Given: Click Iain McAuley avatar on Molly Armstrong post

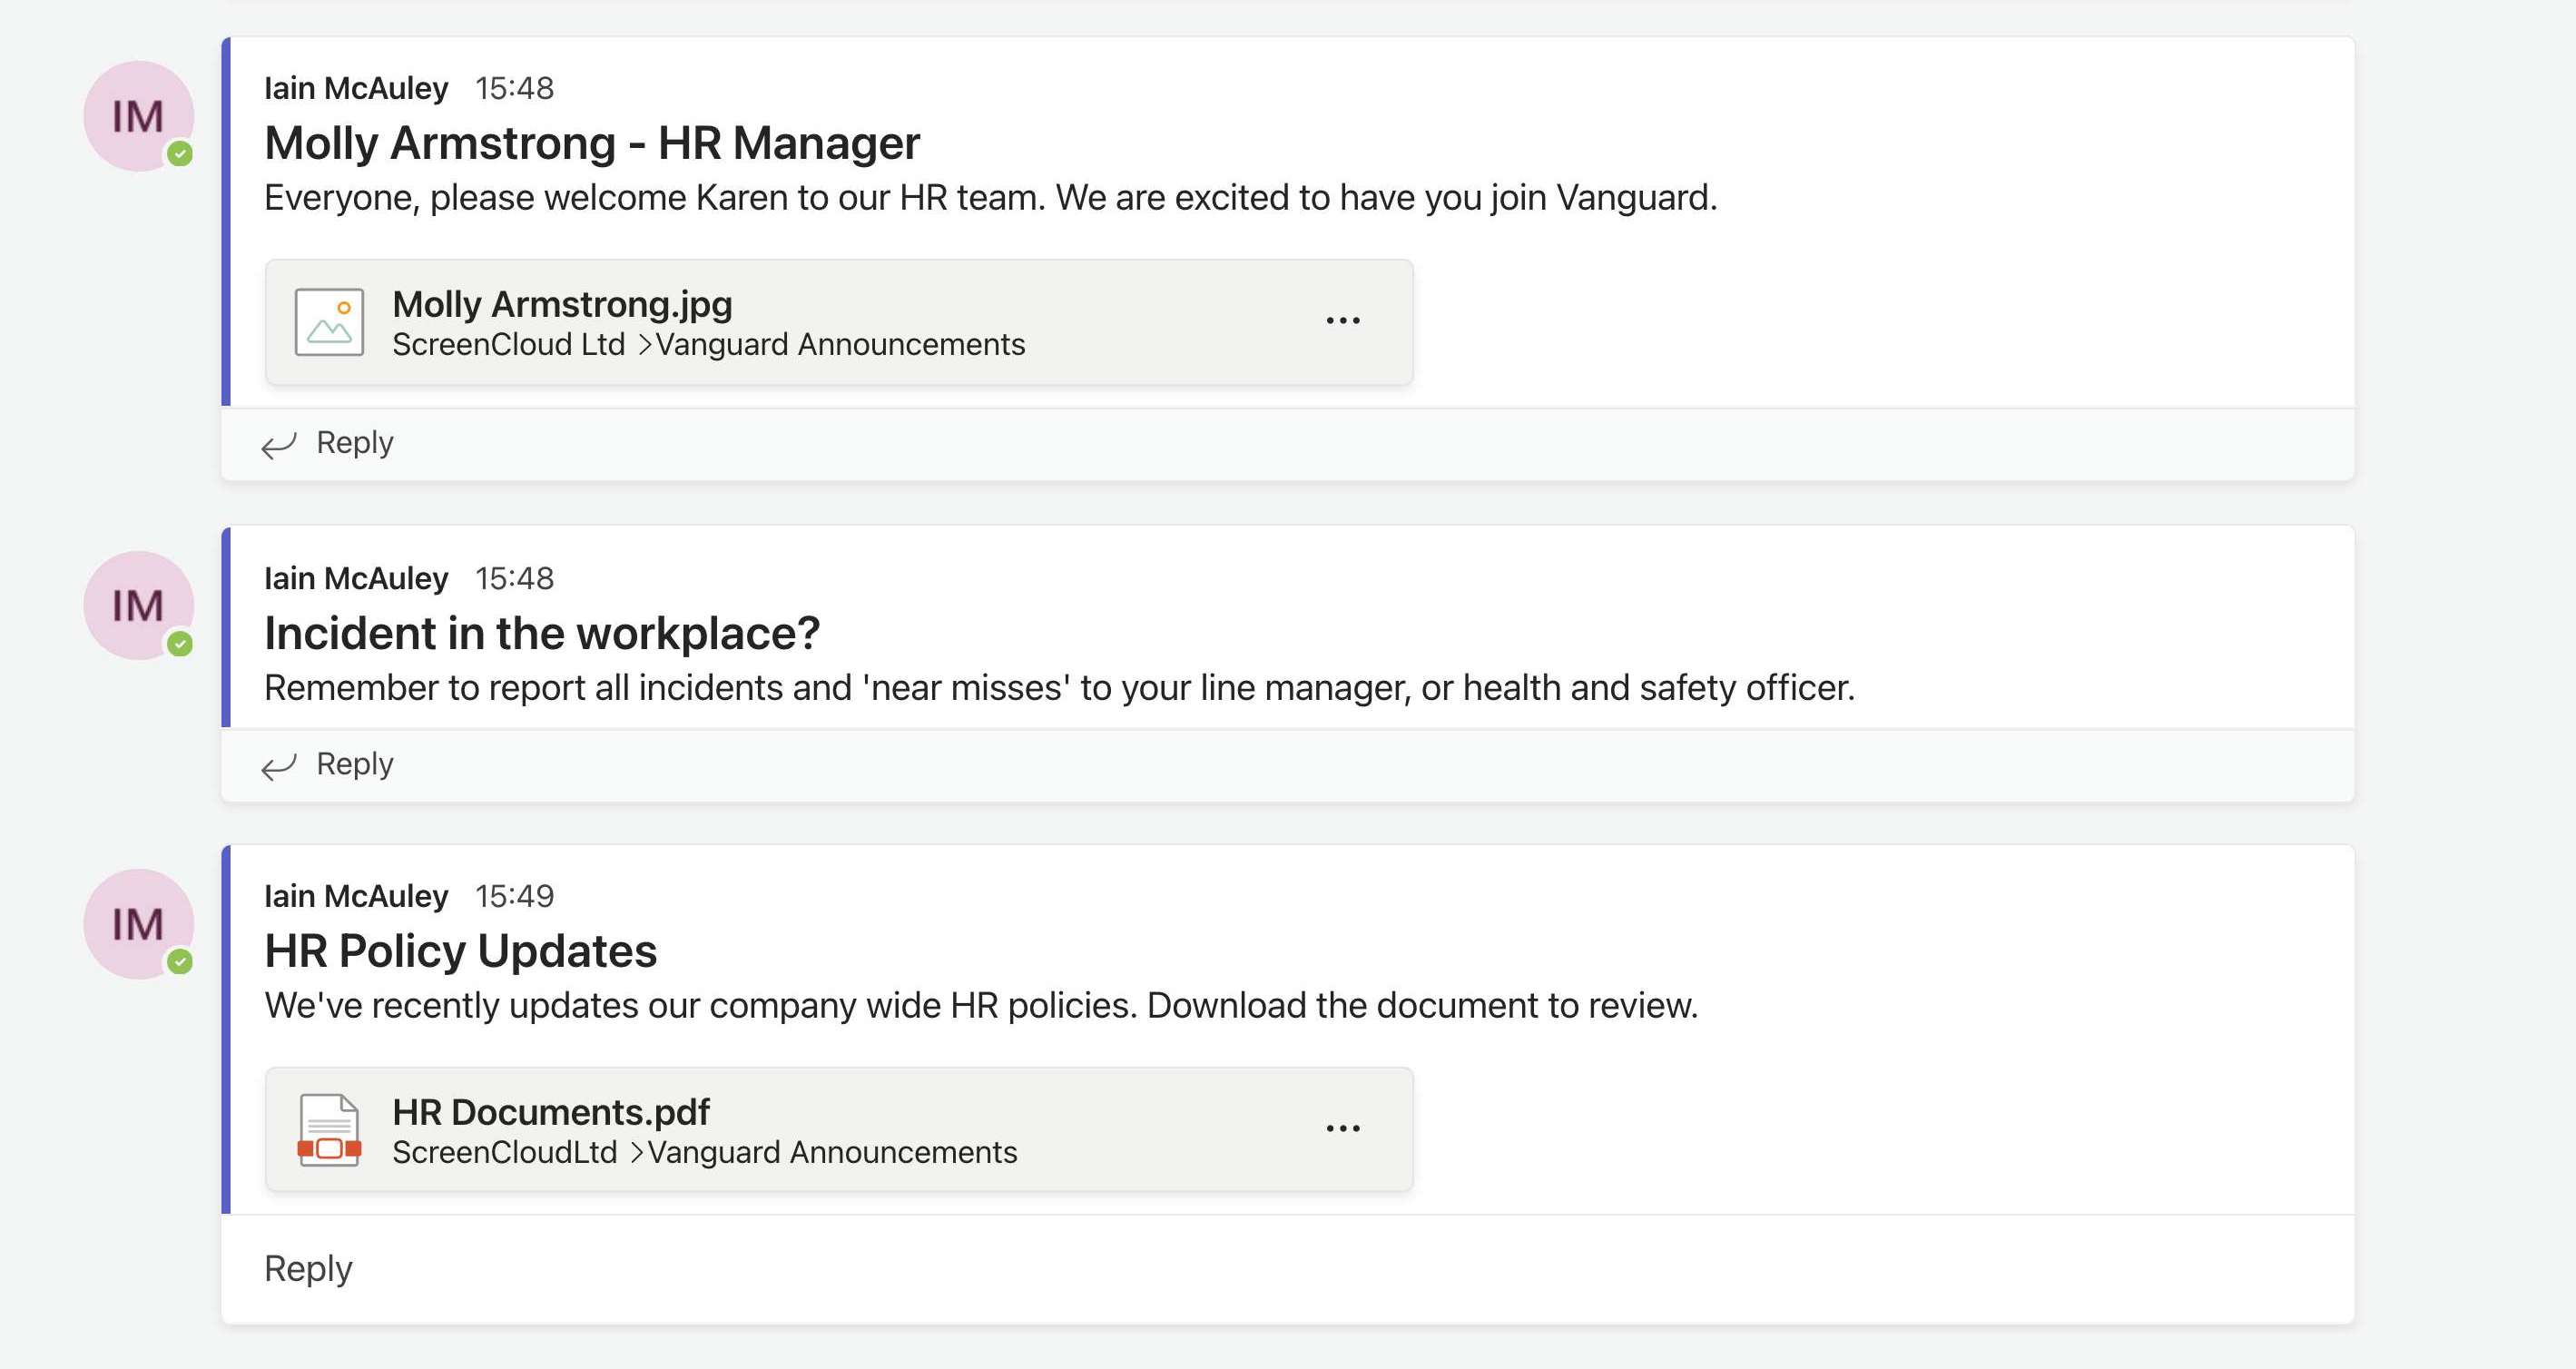Looking at the screenshot, I should 138,116.
